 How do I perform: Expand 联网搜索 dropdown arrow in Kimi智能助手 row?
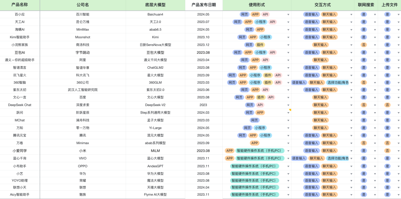click(x=375, y=37)
